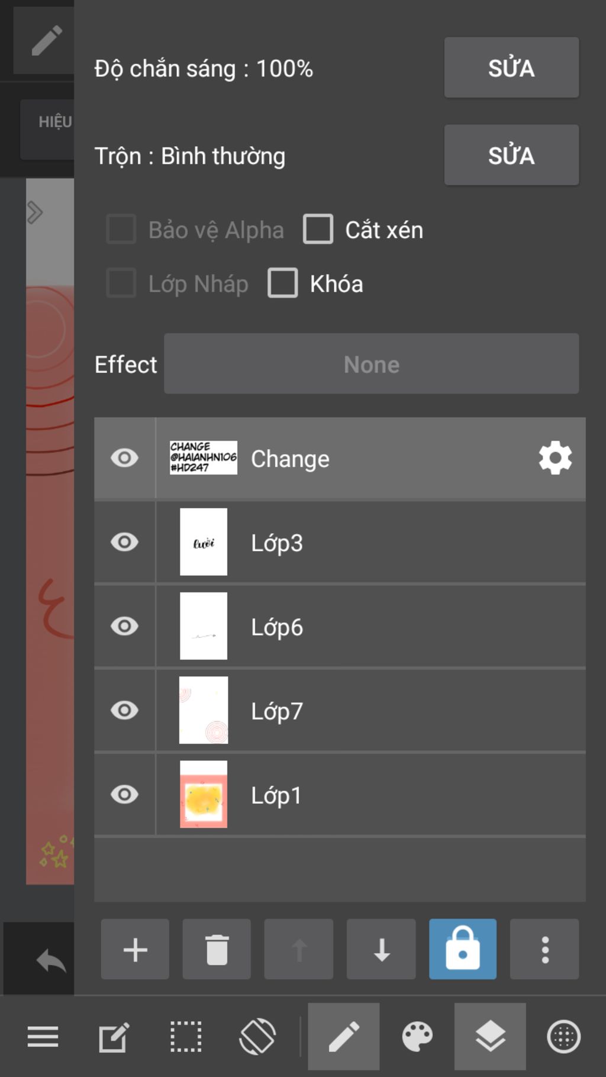Image resolution: width=606 pixels, height=1077 pixels.
Task: Tap the undo arrow icon
Action: [x=51, y=959]
